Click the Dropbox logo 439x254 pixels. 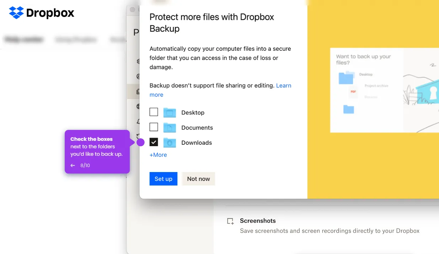click(x=42, y=13)
